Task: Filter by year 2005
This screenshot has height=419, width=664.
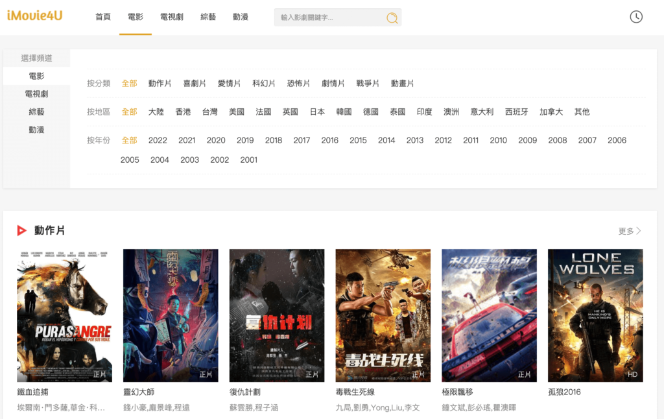Action: click(130, 160)
